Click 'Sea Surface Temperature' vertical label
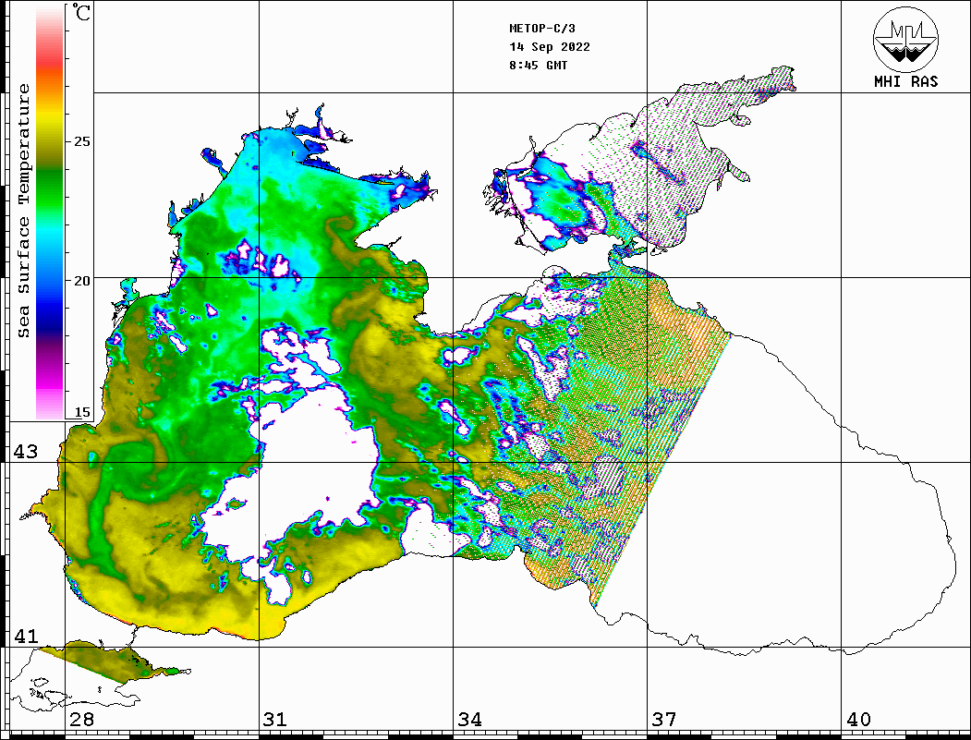The height and width of the screenshot is (740, 971). pos(23,212)
